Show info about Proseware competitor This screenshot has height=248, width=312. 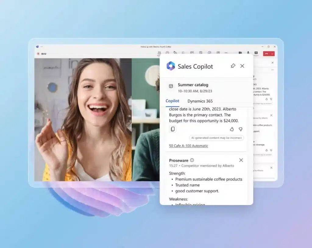192,160
